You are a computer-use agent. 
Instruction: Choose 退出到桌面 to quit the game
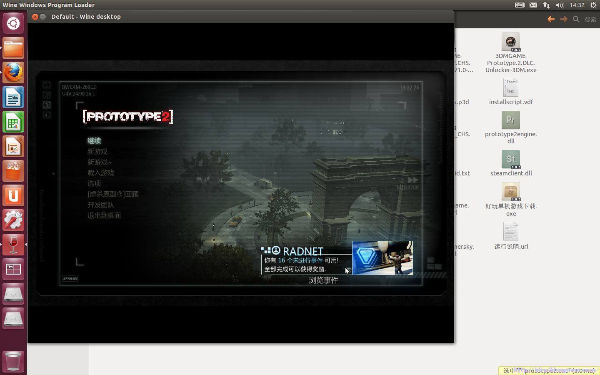[x=104, y=215]
